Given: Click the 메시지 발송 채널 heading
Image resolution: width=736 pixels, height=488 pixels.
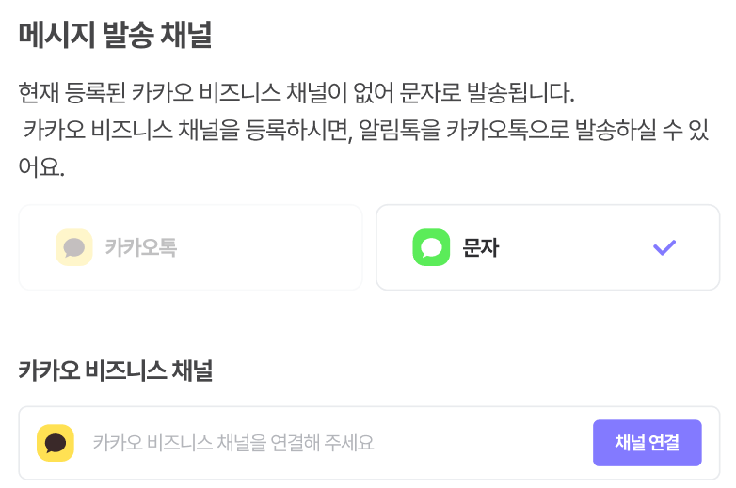Looking at the screenshot, I should coord(115,35).
